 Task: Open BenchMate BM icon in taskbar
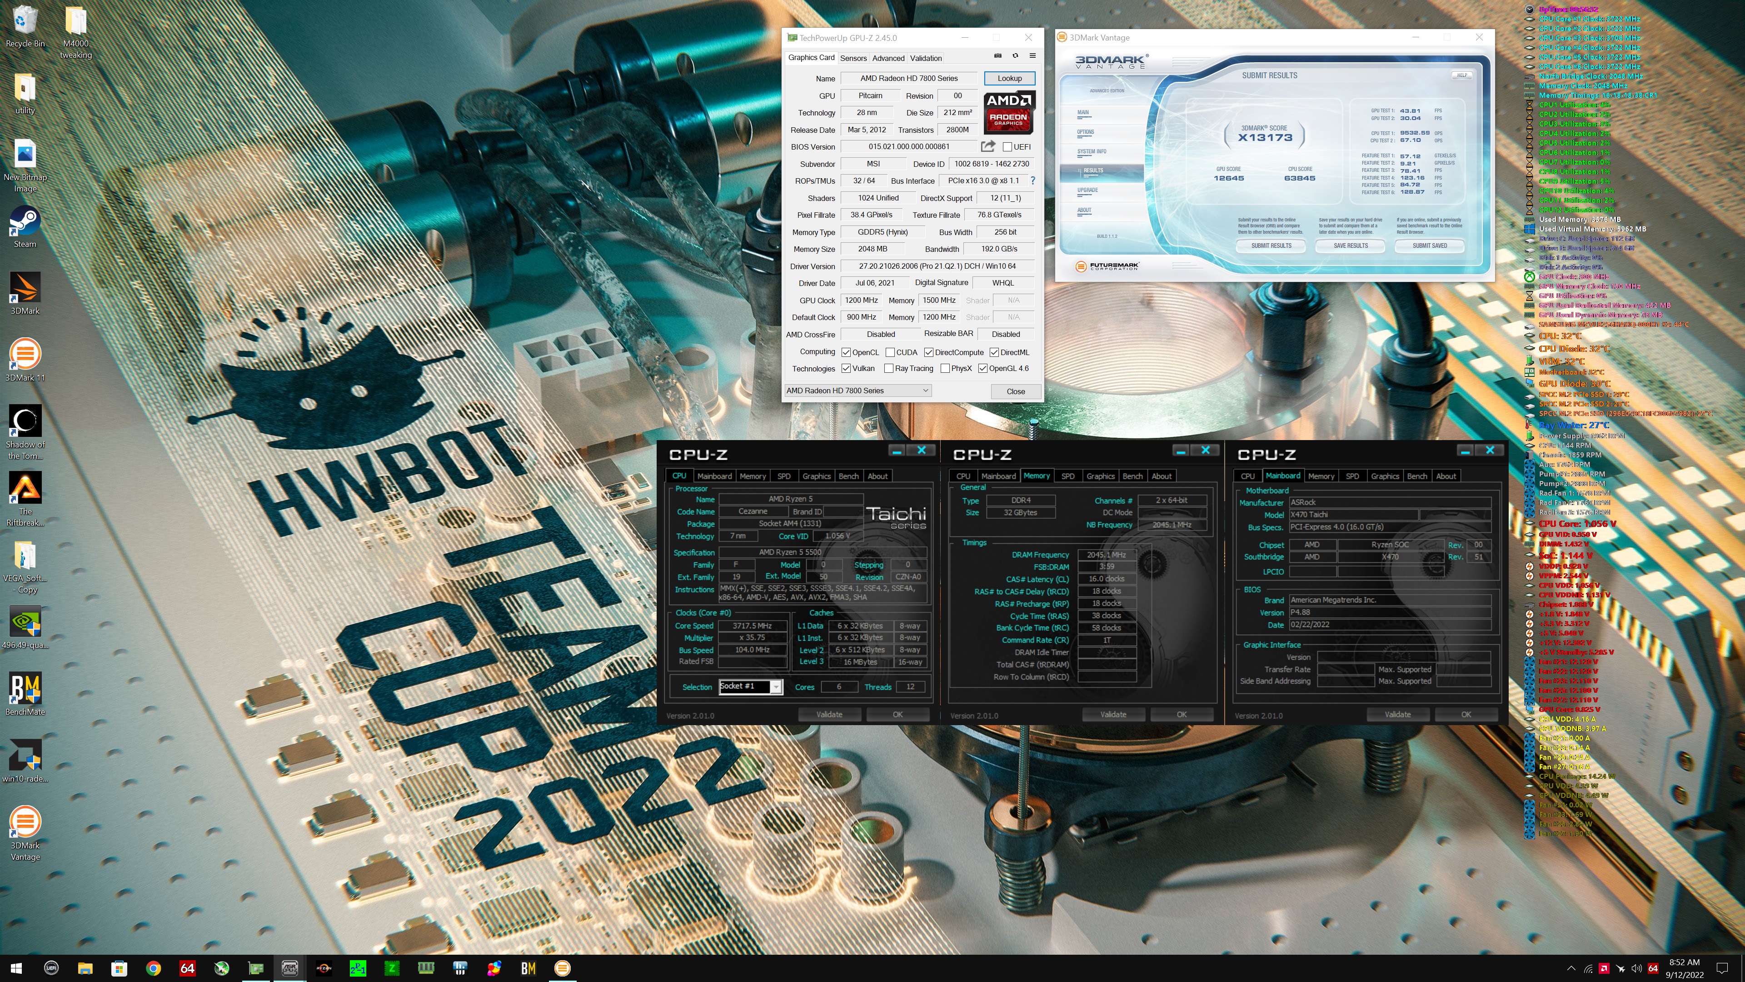pyautogui.click(x=528, y=968)
